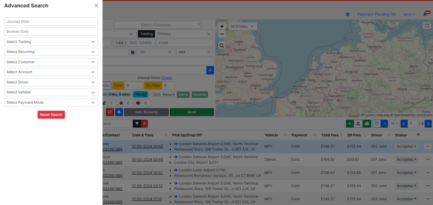Open the Select Driver dropdown
Image resolution: width=433 pixels, height=205 pixels.
(x=51, y=82)
